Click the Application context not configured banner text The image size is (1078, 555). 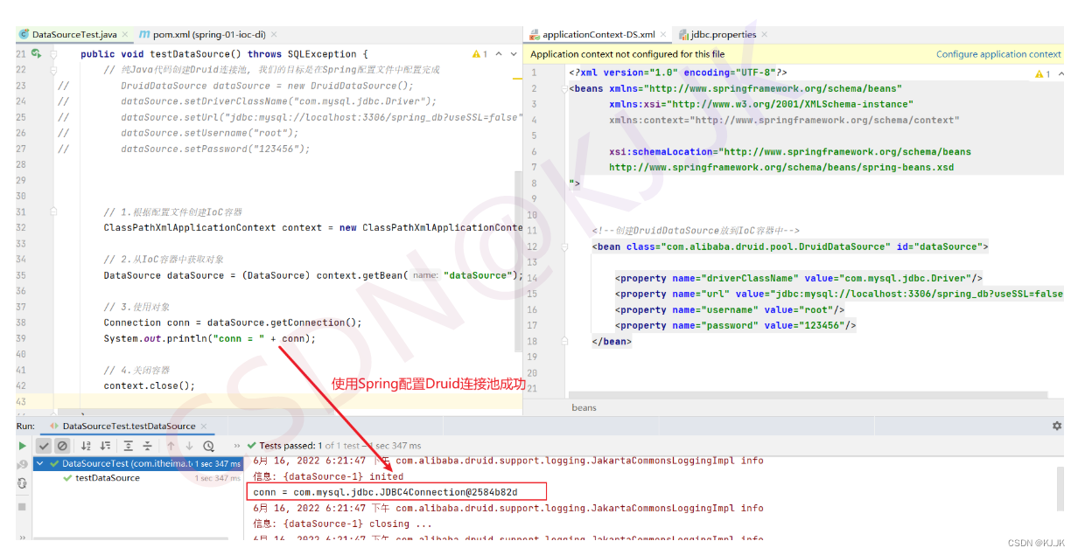(x=627, y=54)
